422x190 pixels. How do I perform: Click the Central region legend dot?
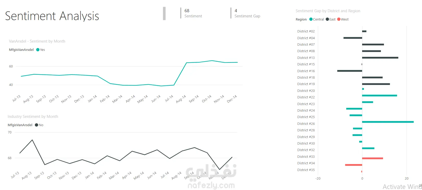(311, 19)
